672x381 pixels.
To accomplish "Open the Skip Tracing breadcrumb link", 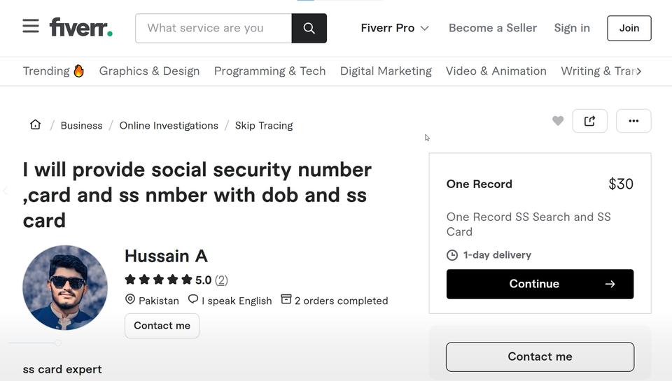I will [x=264, y=125].
